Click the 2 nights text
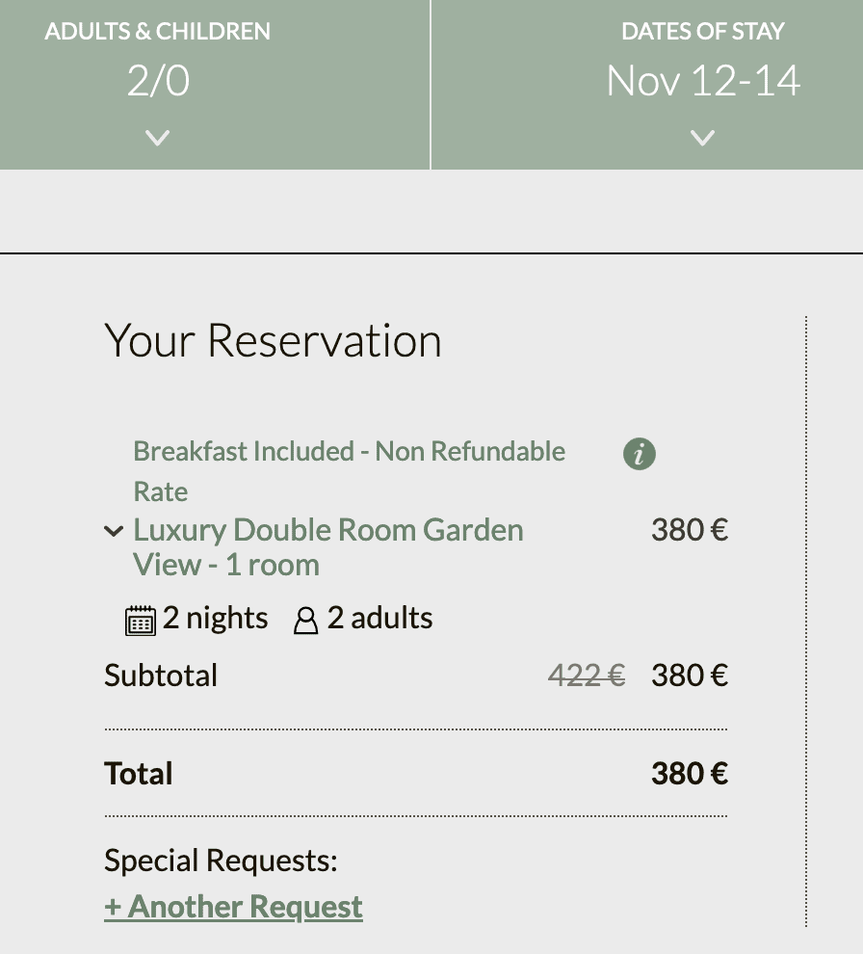 tap(215, 618)
